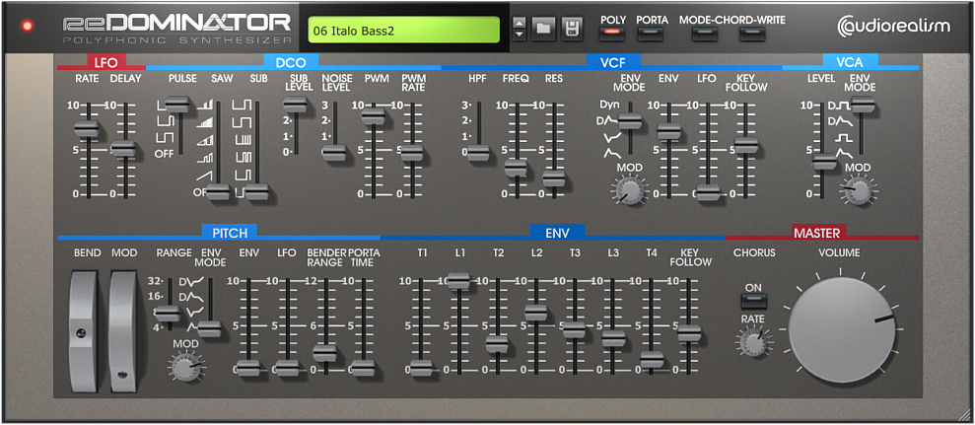The height and width of the screenshot is (425, 975).
Task: Click the DCO SUB waveform selector handle
Action: point(256,192)
